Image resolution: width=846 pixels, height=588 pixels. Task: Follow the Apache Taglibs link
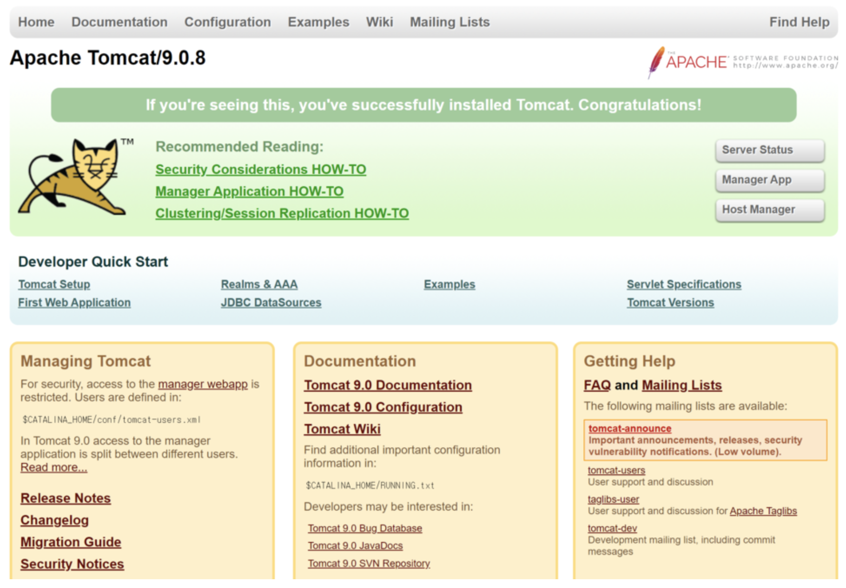763,511
